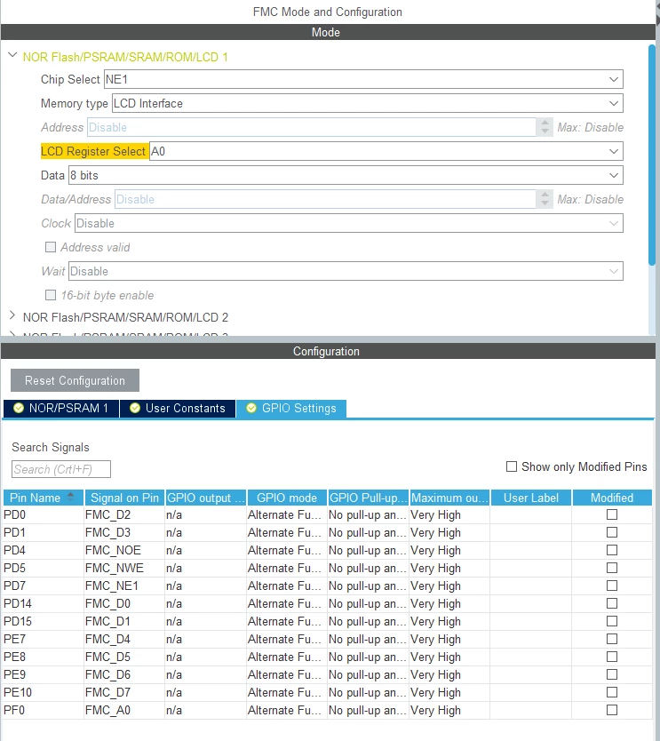Check the Modified box for PE7

612,639
